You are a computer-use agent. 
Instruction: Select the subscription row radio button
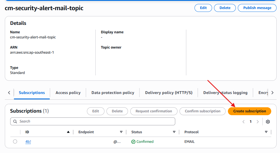[x=15, y=142]
